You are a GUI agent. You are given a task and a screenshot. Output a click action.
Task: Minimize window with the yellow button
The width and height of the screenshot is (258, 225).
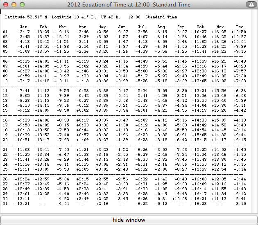pyautogui.click(x=14, y=4)
